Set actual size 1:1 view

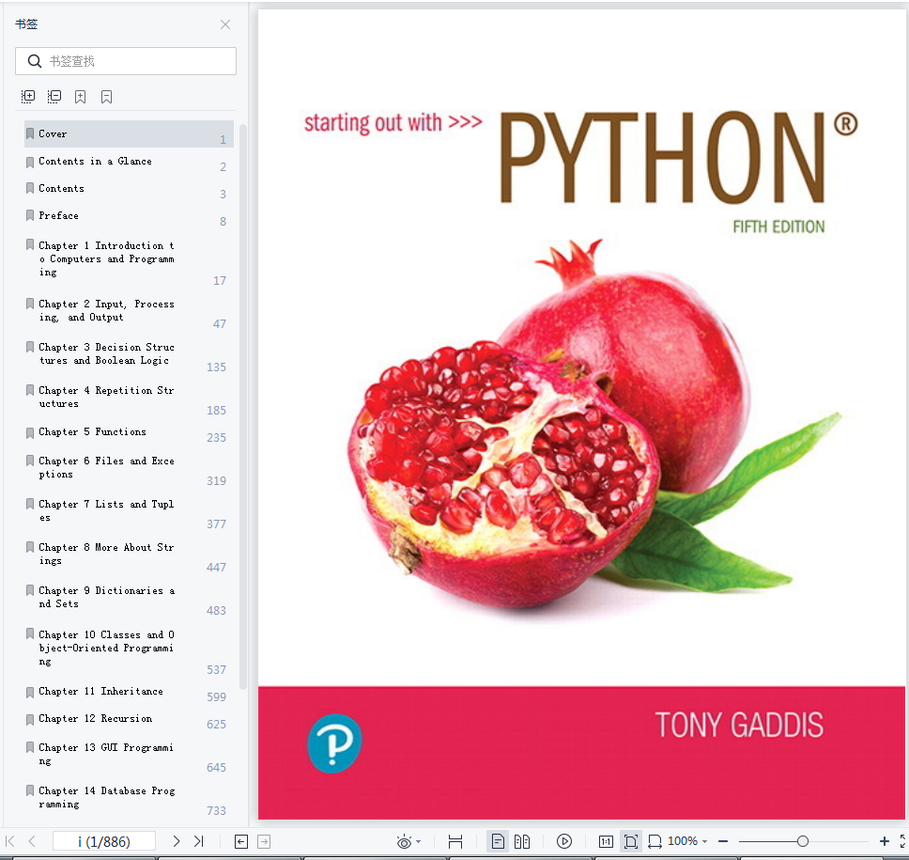[x=606, y=841]
